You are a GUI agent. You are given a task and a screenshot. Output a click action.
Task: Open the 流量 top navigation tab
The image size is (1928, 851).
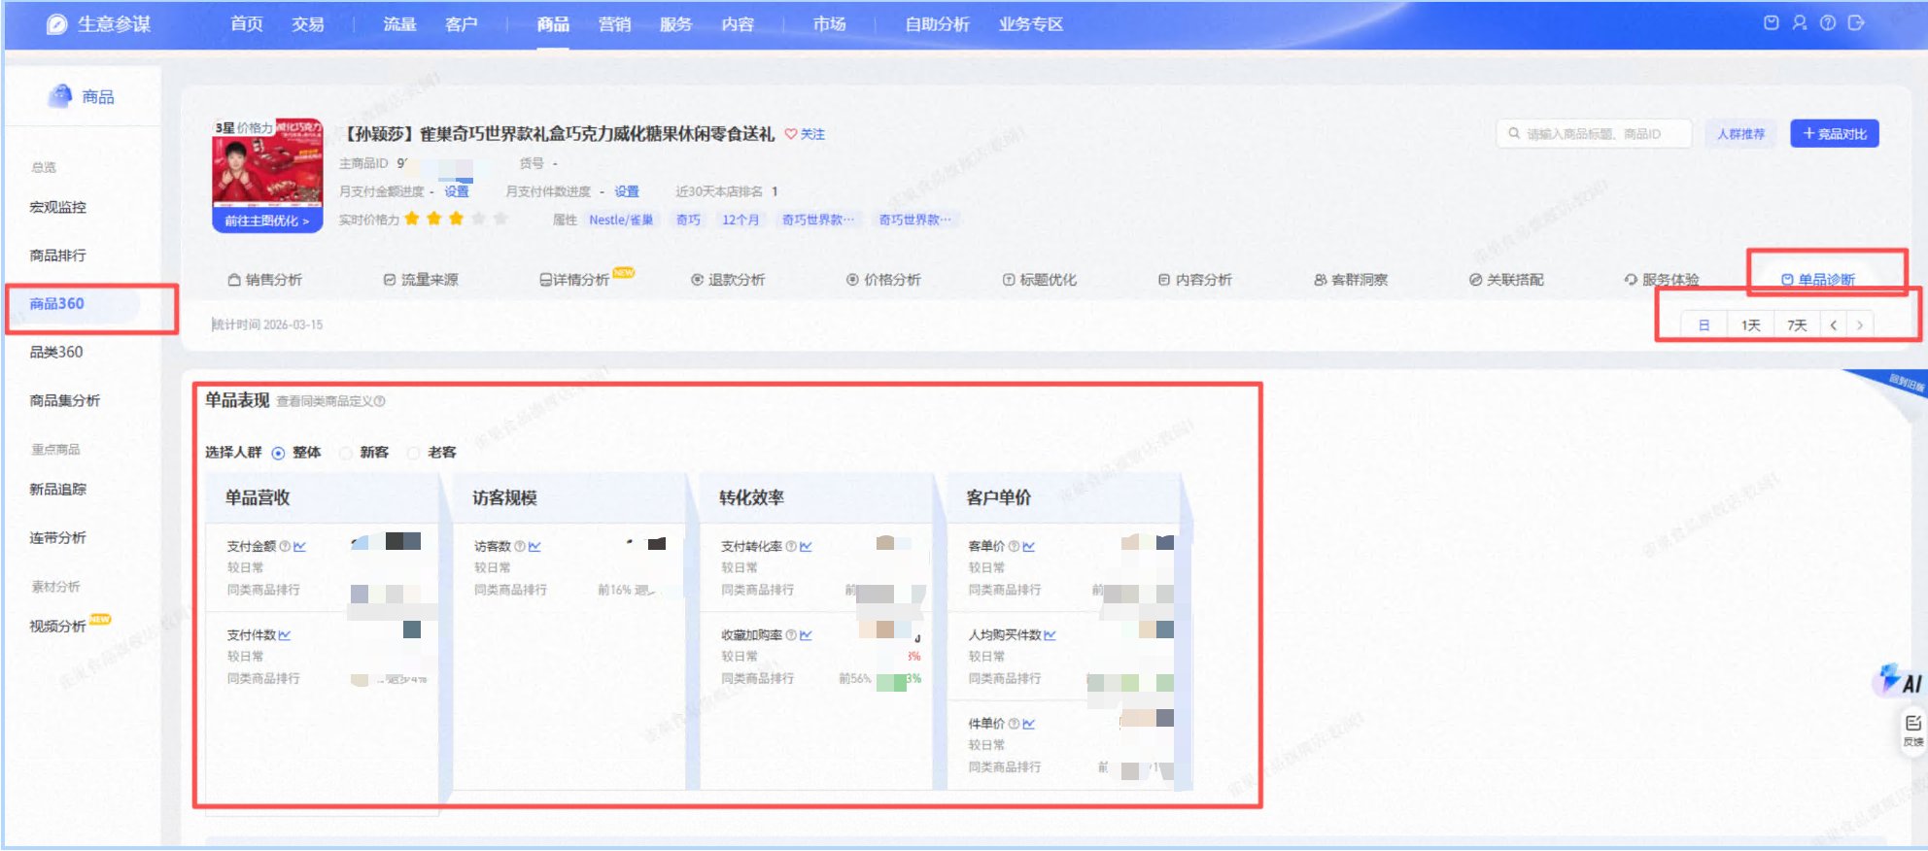pyautogui.click(x=399, y=24)
